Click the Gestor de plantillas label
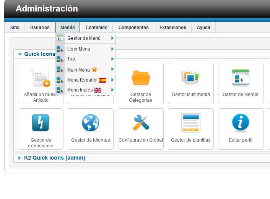This screenshot has width=270, height=199. point(191,140)
